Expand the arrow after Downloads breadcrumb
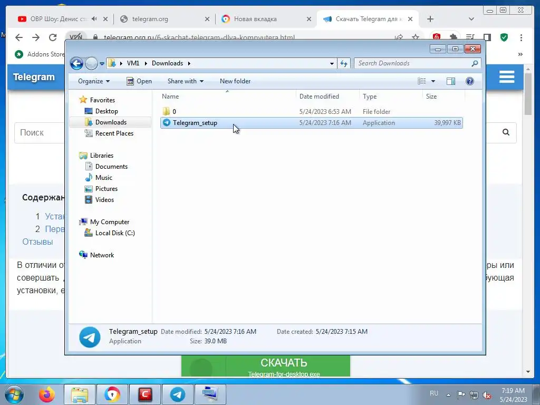The width and height of the screenshot is (540, 405). tap(189, 63)
